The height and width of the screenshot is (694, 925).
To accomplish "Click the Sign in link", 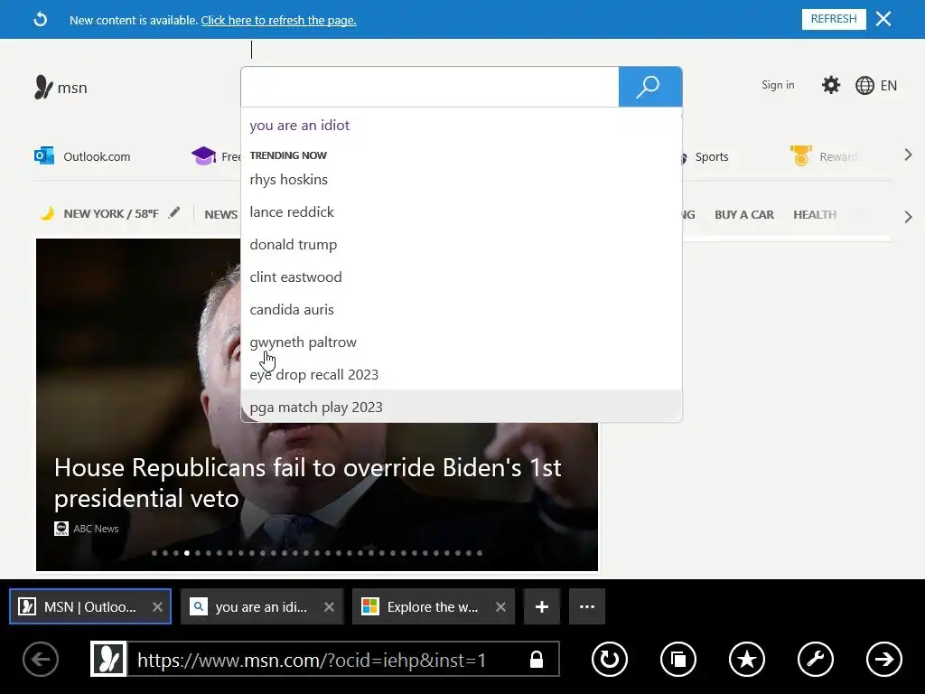I will click(778, 85).
